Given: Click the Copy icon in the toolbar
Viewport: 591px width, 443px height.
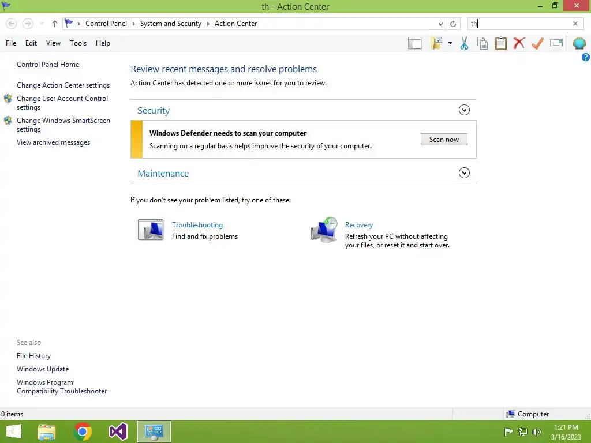Looking at the screenshot, I should tap(482, 43).
